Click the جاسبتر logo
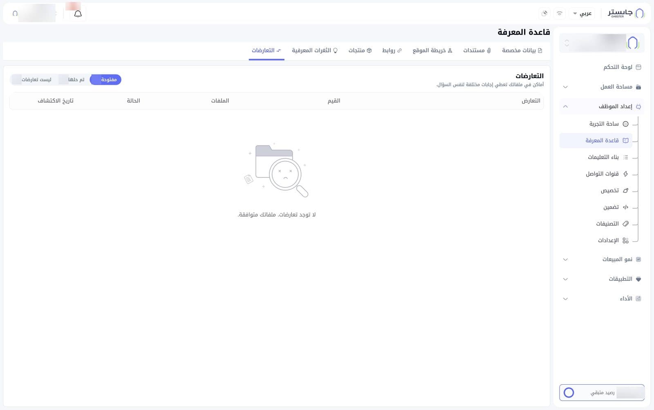The width and height of the screenshot is (654, 410). [x=626, y=13]
